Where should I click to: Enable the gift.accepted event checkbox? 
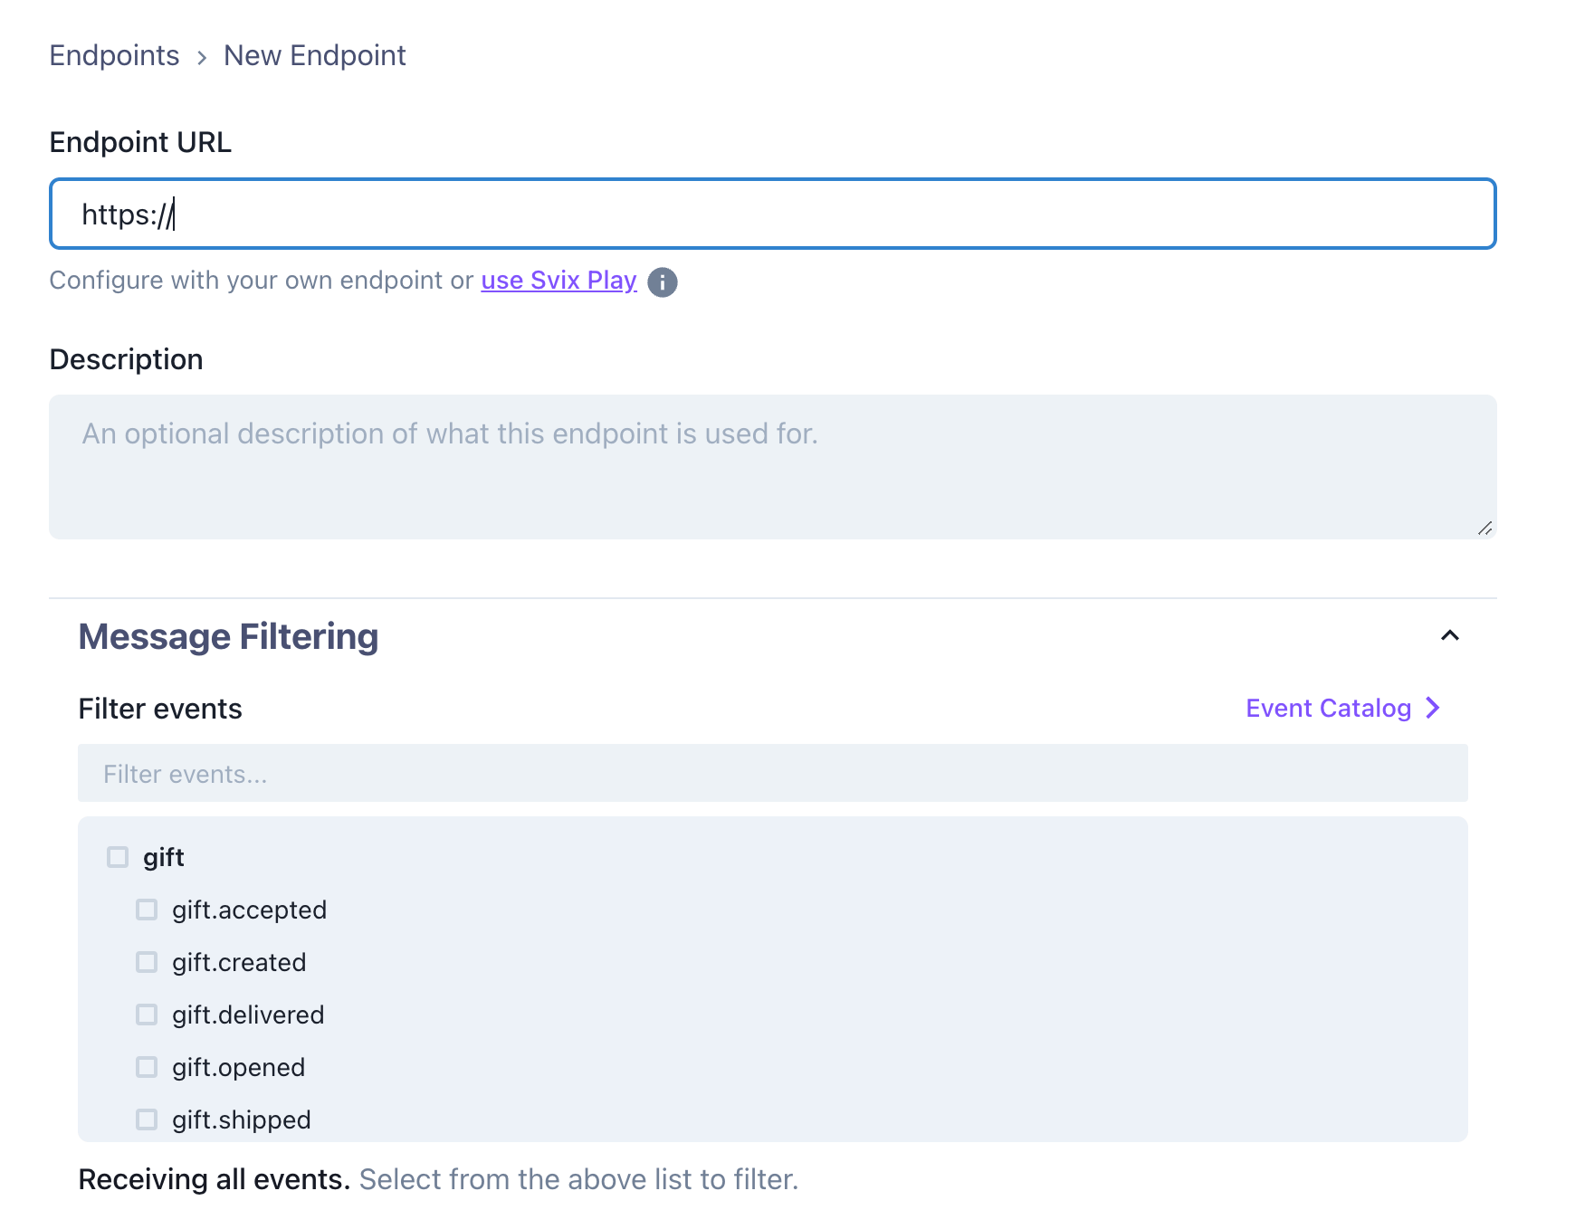[147, 910]
